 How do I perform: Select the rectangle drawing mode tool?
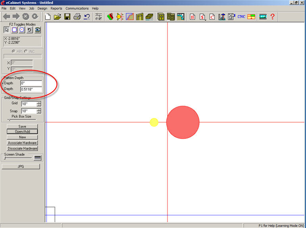[14, 30]
